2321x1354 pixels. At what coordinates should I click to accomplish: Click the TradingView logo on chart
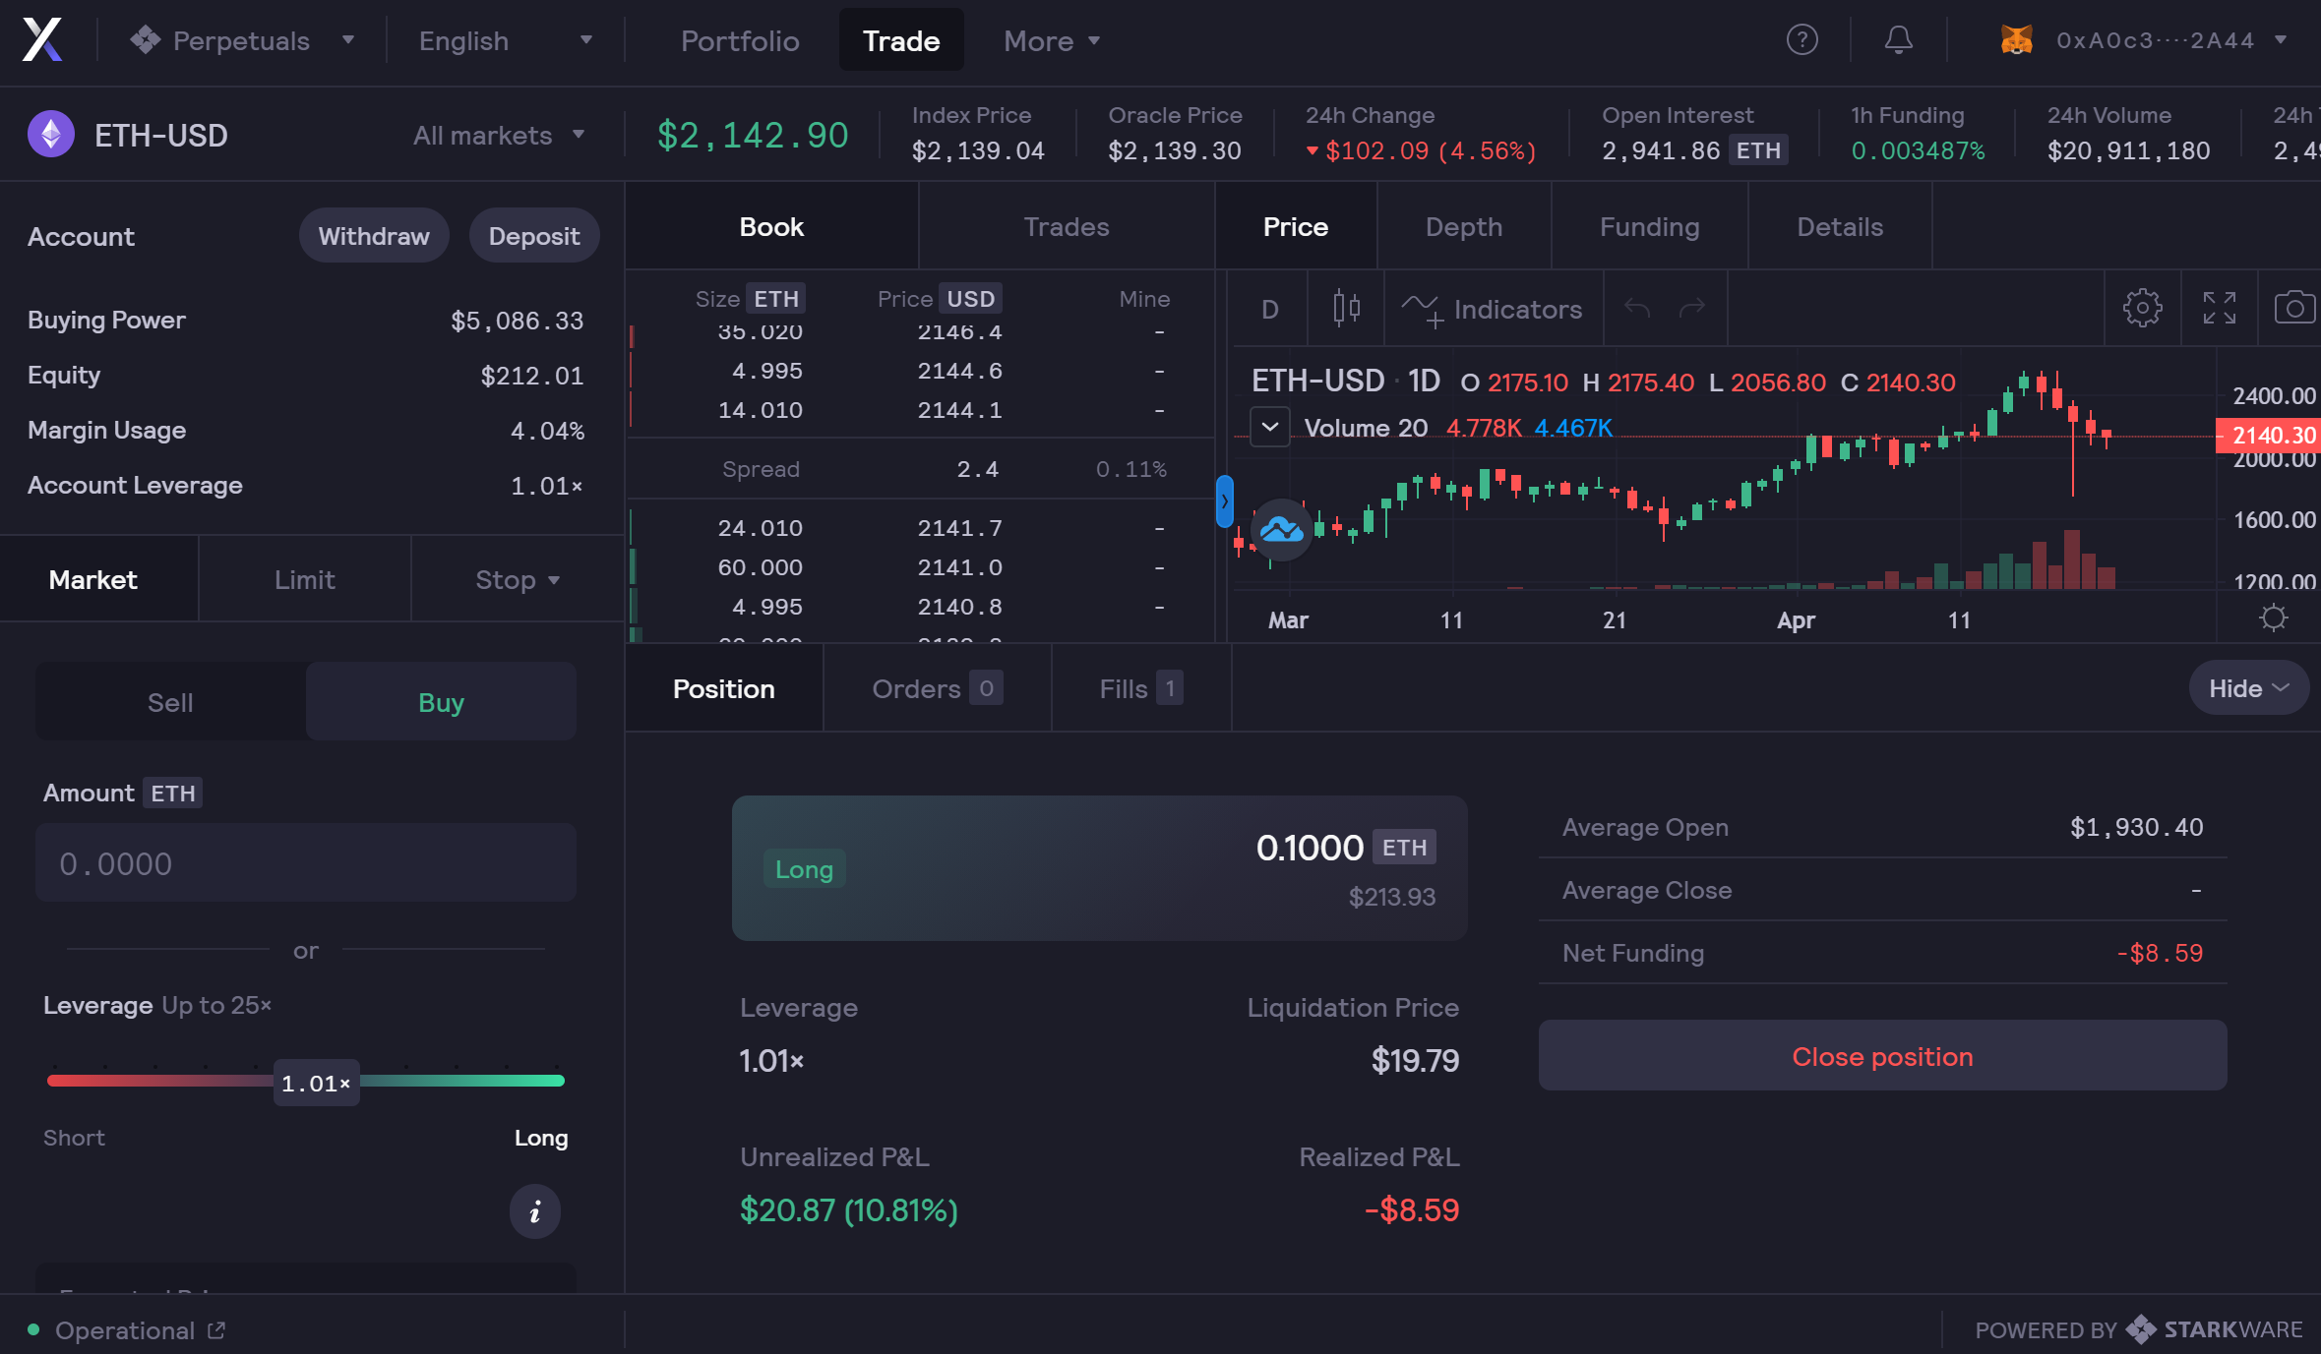point(1281,529)
